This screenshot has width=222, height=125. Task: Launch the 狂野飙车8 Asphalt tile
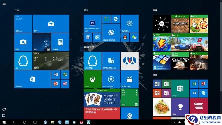(x=190, y=42)
